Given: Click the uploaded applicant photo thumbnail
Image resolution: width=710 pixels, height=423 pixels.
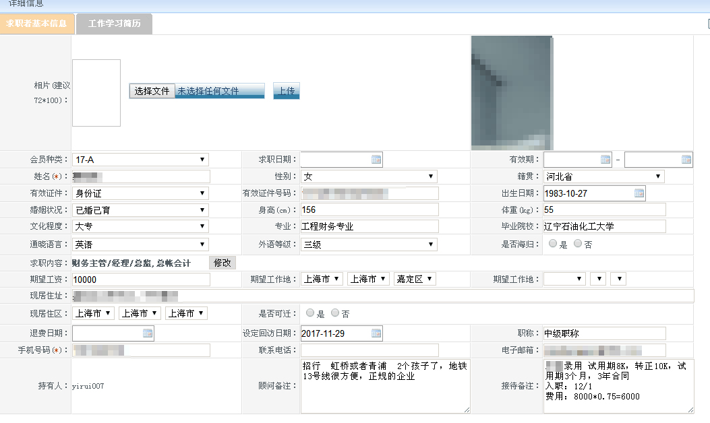Looking at the screenshot, I should coord(512,93).
